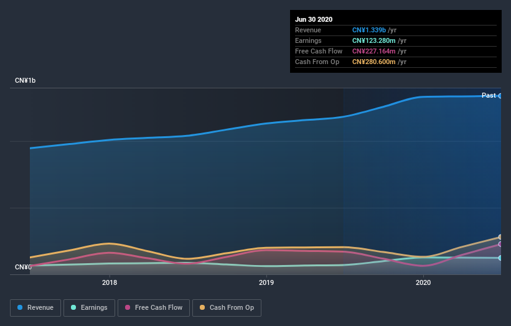The width and height of the screenshot is (511, 326).
Task: Toggle the Earnings legend button
Action: (89, 308)
